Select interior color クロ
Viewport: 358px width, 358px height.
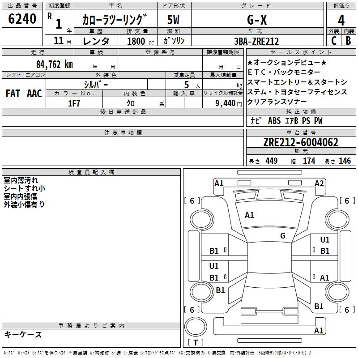pyautogui.click(x=131, y=103)
